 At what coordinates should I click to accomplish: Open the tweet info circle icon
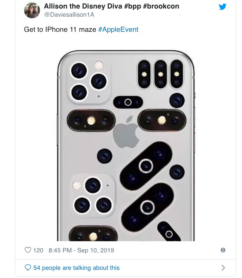tap(223, 250)
